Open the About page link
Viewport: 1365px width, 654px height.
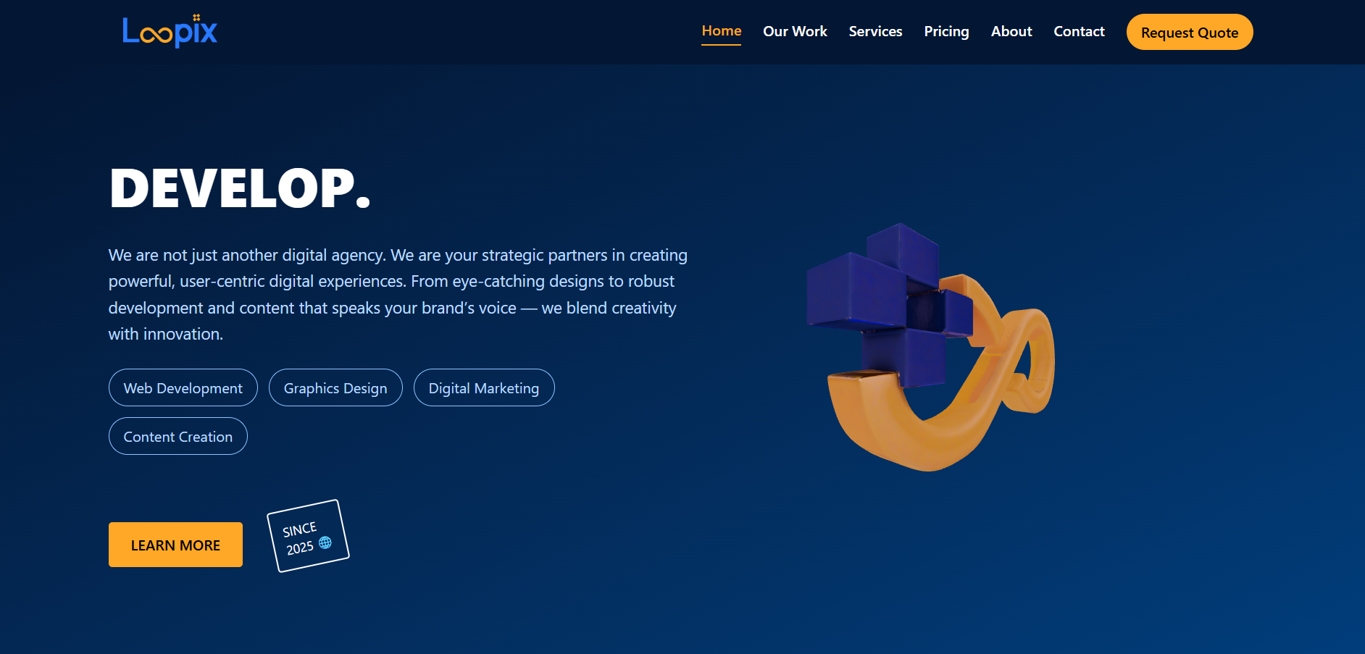coord(1011,31)
